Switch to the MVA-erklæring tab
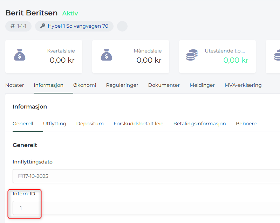The image size is (280, 223). pos(243,85)
